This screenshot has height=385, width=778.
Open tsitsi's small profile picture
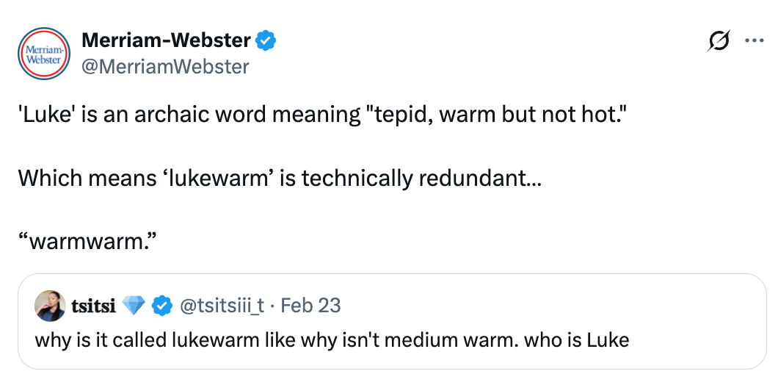click(x=50, y=306)
